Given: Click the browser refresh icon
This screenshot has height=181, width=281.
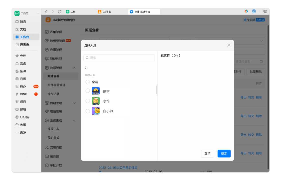Looking at the screenshot, I should [59, 12].
